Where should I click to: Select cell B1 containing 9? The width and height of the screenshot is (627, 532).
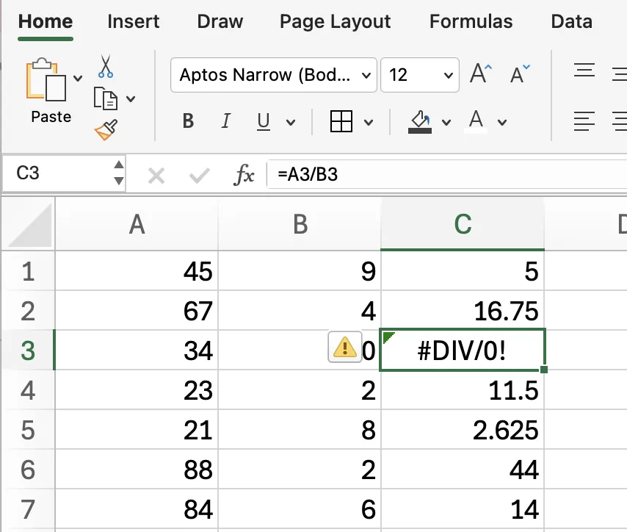[300, 271]
